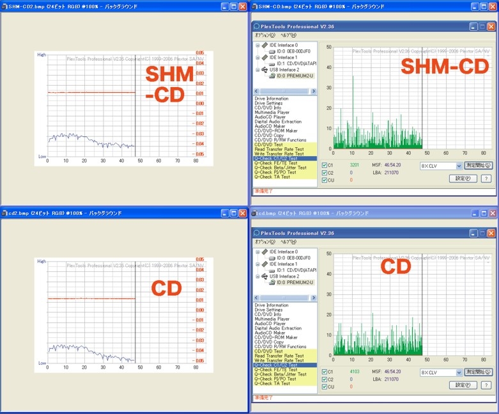499x414 pixels.
Task: Click drive icon beside ID:1 CD/DVD, SHM-CD.bmp window
Action: (272, 64)
